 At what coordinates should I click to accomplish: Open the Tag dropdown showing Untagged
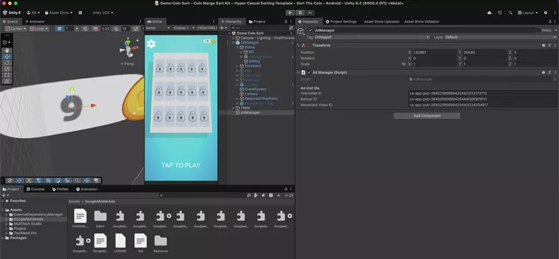click(372, 37)
